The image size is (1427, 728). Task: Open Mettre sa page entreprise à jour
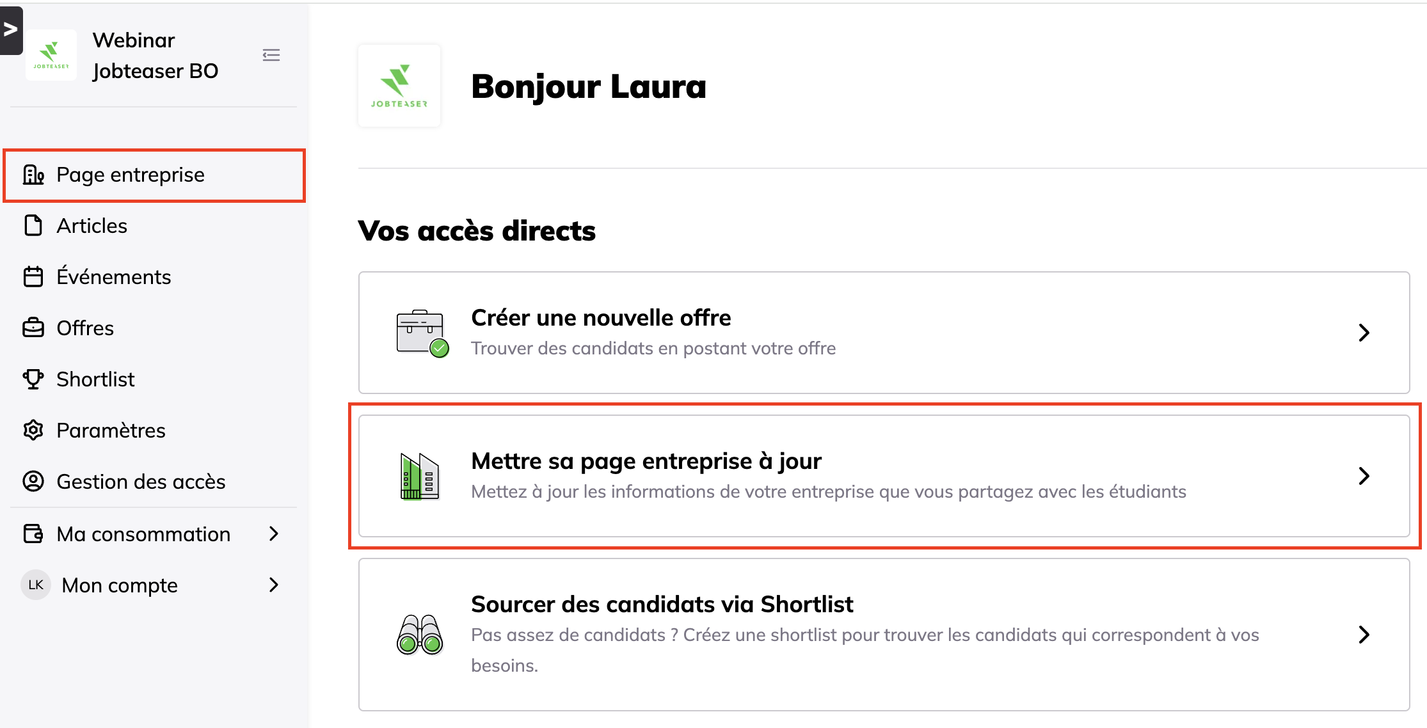tap(883, 476)
